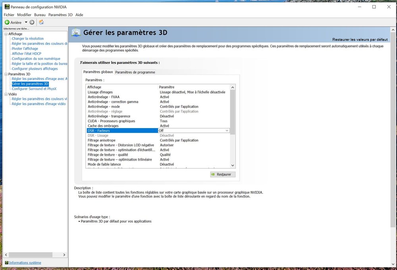The width and height of the screenshot is (397, 270).
Task: Select Anticrénelage - transparence row
Action: tap(158, 116)
